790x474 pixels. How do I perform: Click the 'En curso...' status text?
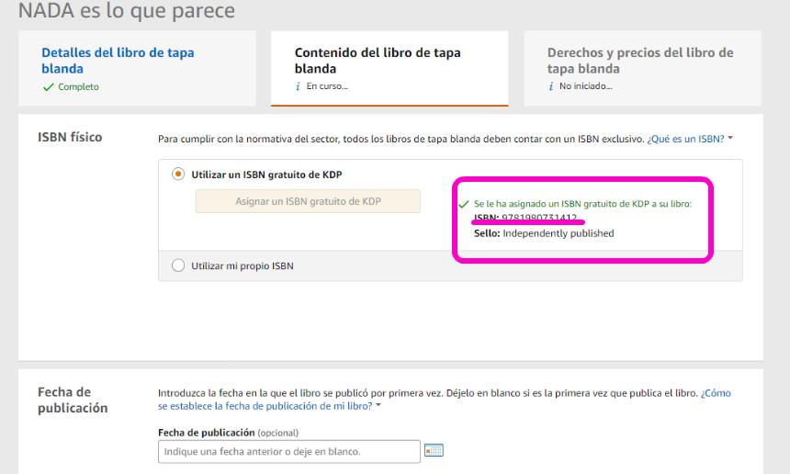click(327, 86)
